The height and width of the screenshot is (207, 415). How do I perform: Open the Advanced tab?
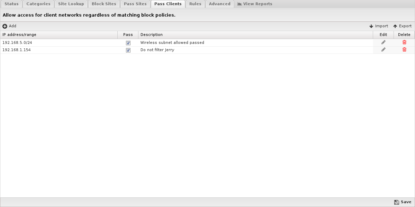coord(220,4)
